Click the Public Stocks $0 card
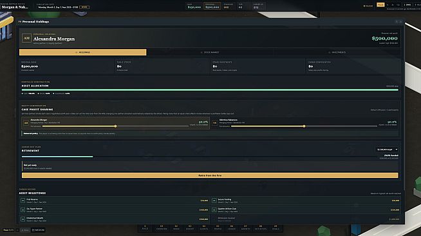Image resolution: width=421 pixels, height=236 pixels. pos(162,66)
